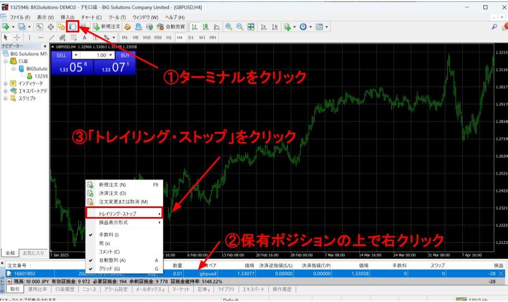Switch timeframe to H1
Image resolution: width=508 pixels, height=302 pixels.
pos(168,37)
